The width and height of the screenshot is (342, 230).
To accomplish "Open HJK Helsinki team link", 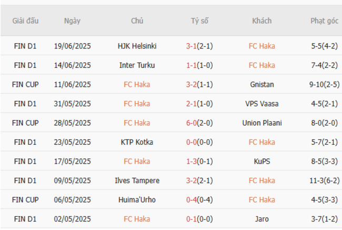I will [x=137, y=46].
